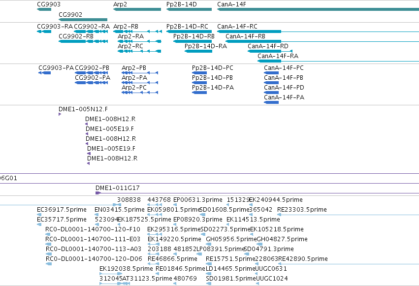Image resolution: width=419 pixels, height=286 pixels.
Task: Select RC0-DL0001-140700-111-E03 EST label
Action: pyautogui.click(x=93, y=239)
